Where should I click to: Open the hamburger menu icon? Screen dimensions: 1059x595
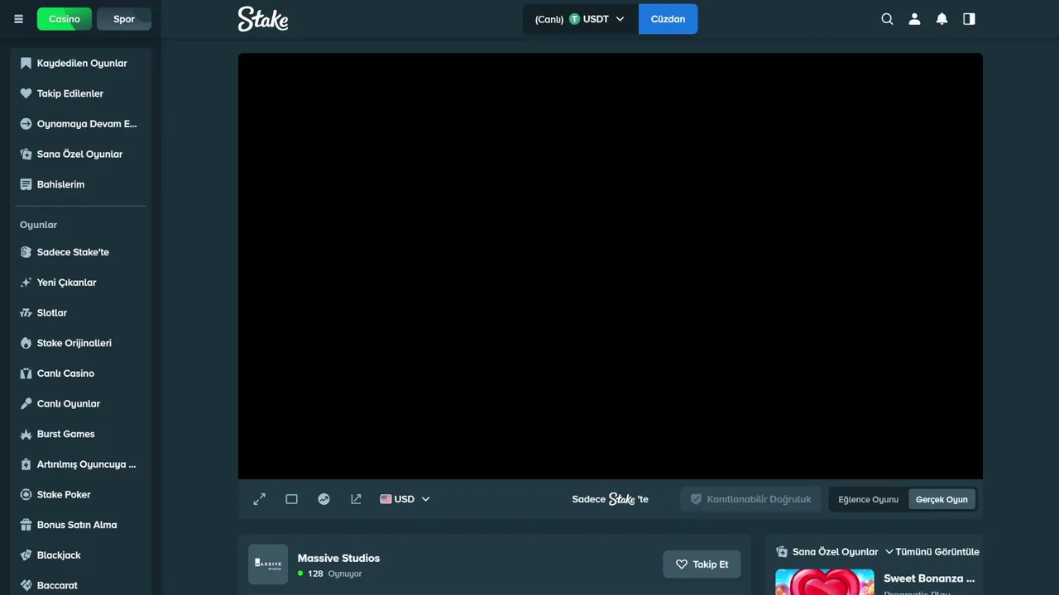tap(18, 19)
